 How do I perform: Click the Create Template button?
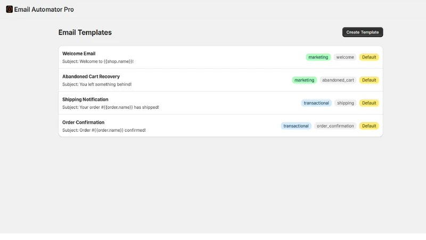point(363,32)
